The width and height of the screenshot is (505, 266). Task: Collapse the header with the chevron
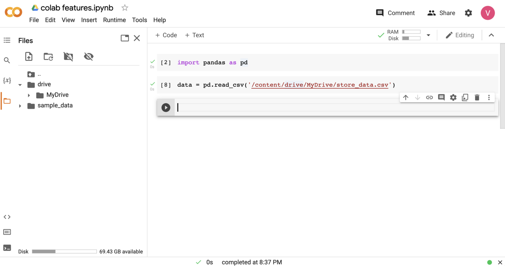point(491,35)
